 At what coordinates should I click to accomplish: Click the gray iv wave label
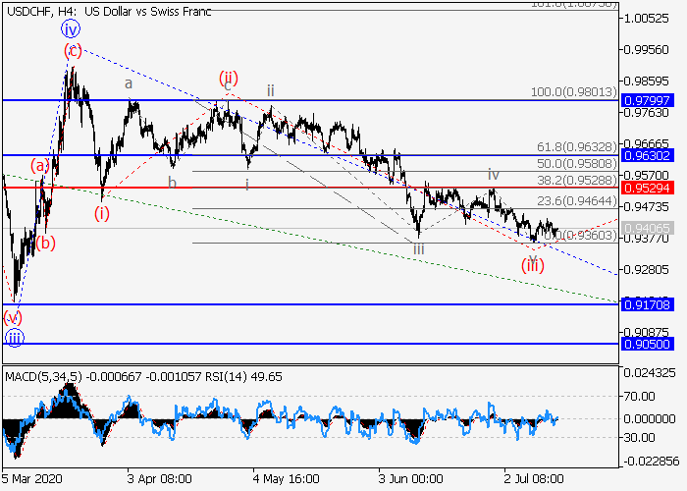pyautogui.click(x=494, y=174)
